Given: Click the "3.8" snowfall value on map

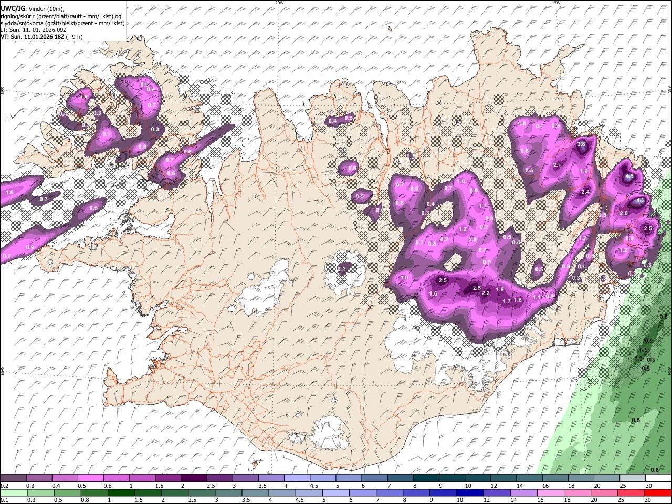Looking at the screenshot, I should (x=581, y=144).
